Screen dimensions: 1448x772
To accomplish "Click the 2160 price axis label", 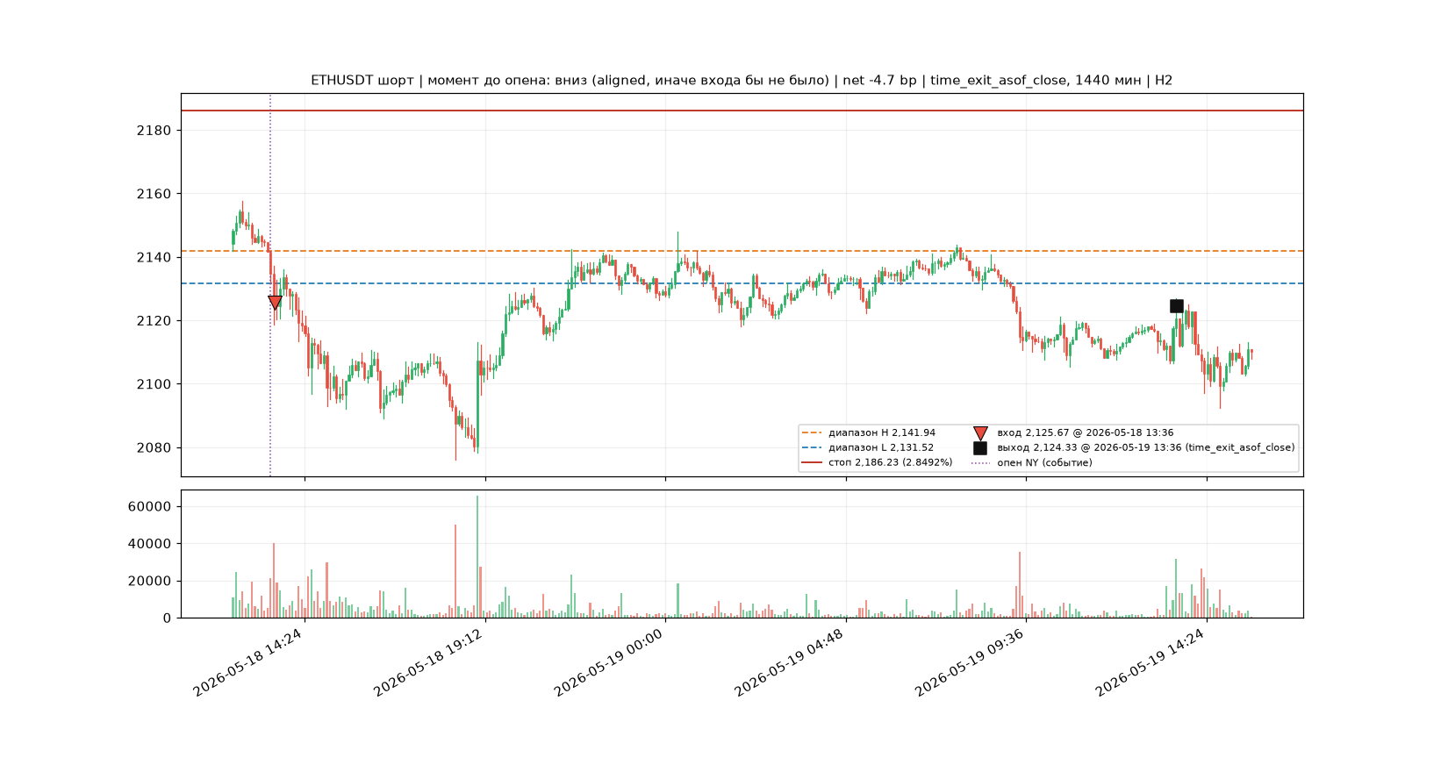I will click(154, 194).
